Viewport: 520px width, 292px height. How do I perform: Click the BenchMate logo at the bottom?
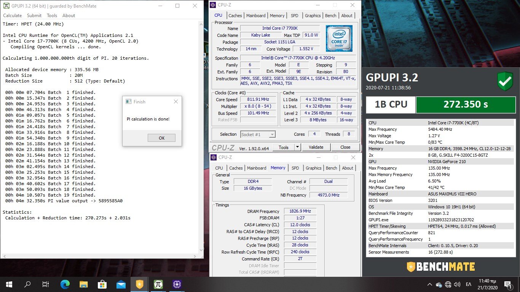click(440, 267)
